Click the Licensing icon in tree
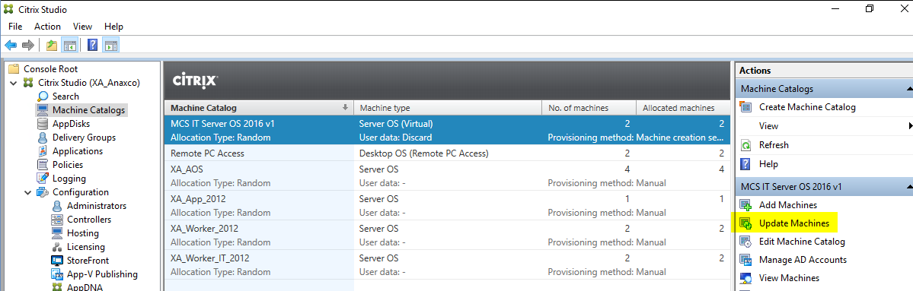The image size is (913, 291). (57, 247)
